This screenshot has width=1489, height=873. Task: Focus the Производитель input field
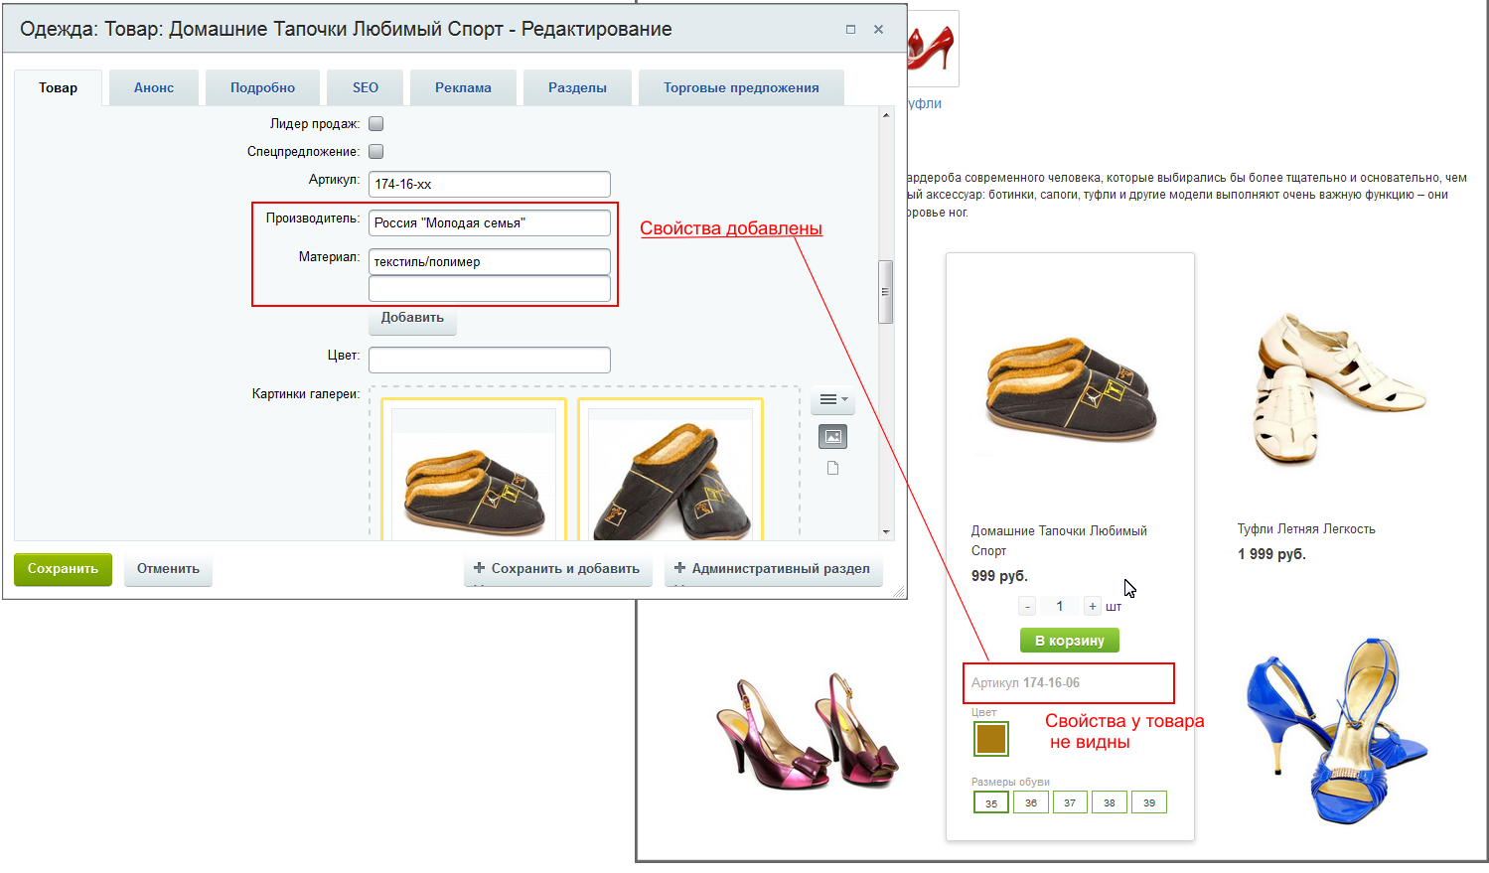click(490, 222)
